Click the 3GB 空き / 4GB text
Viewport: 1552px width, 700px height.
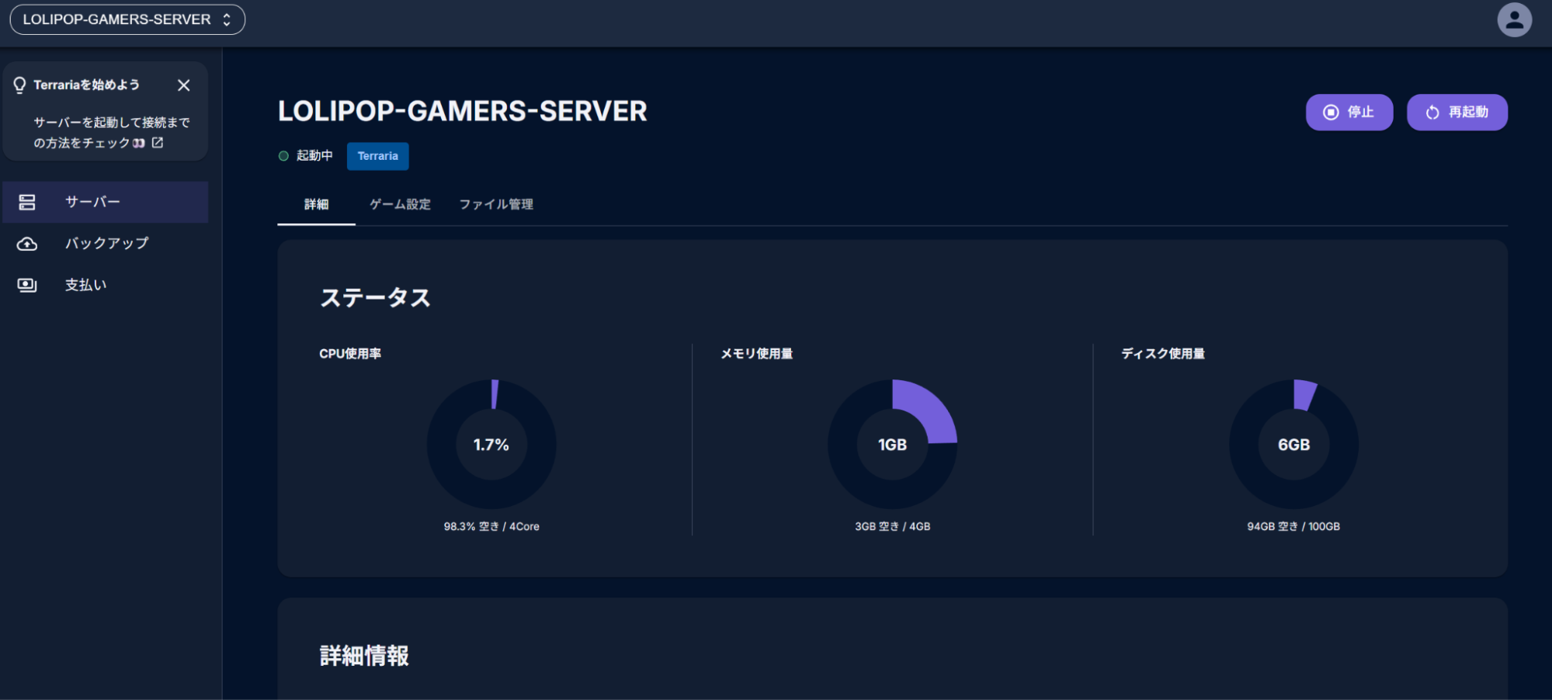pos(893,526)
